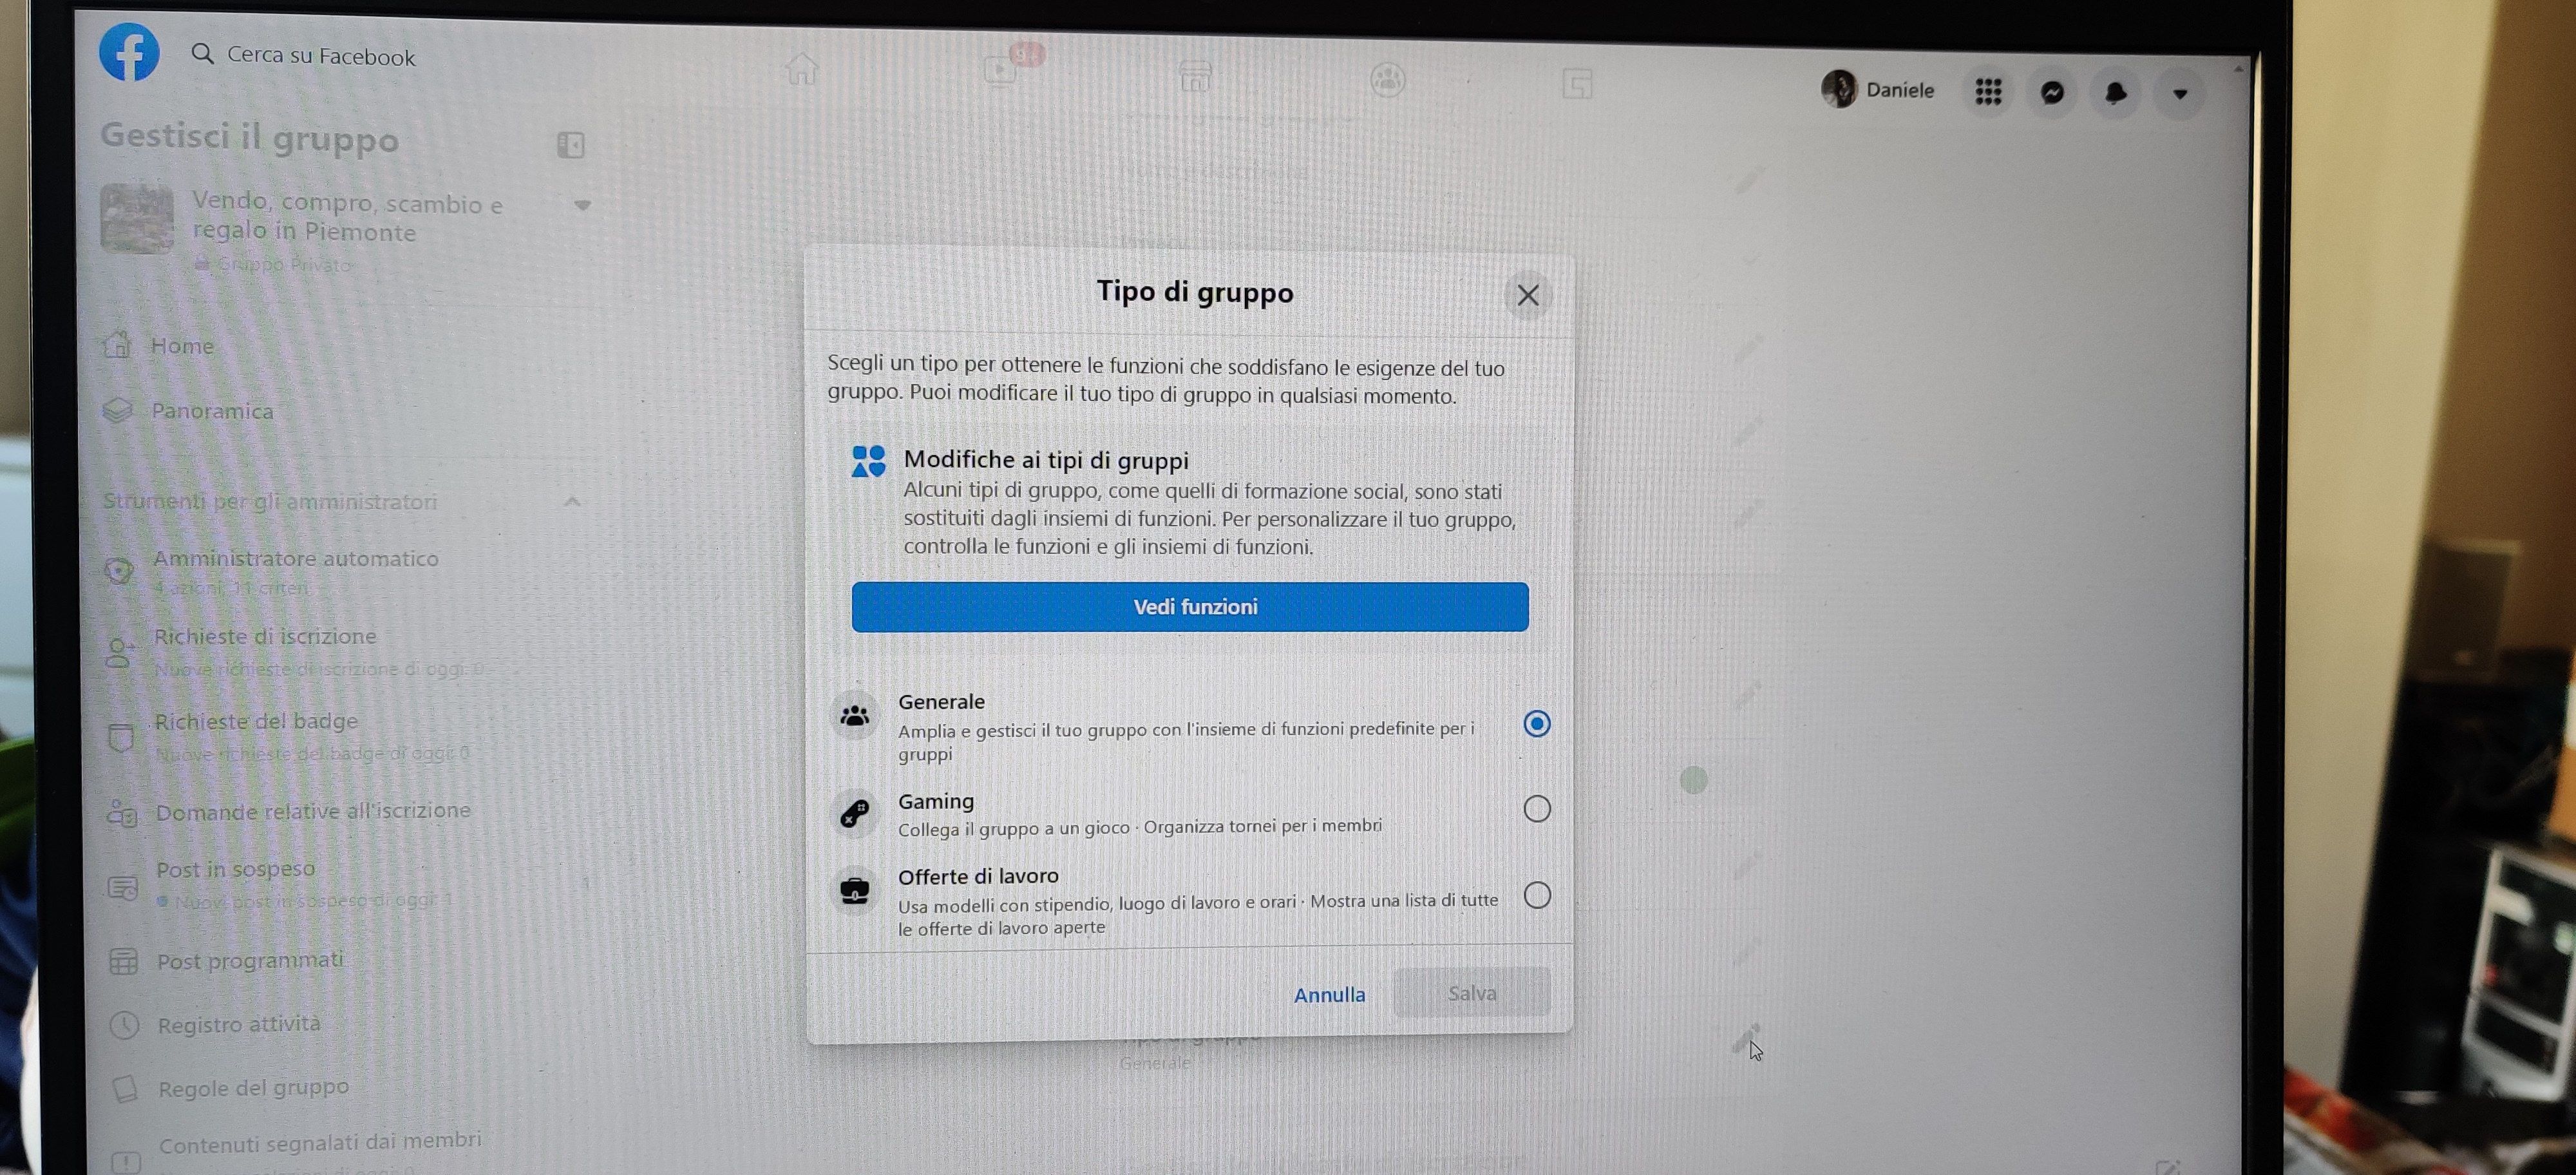Click the Facebook logo

tap(129, 51)
